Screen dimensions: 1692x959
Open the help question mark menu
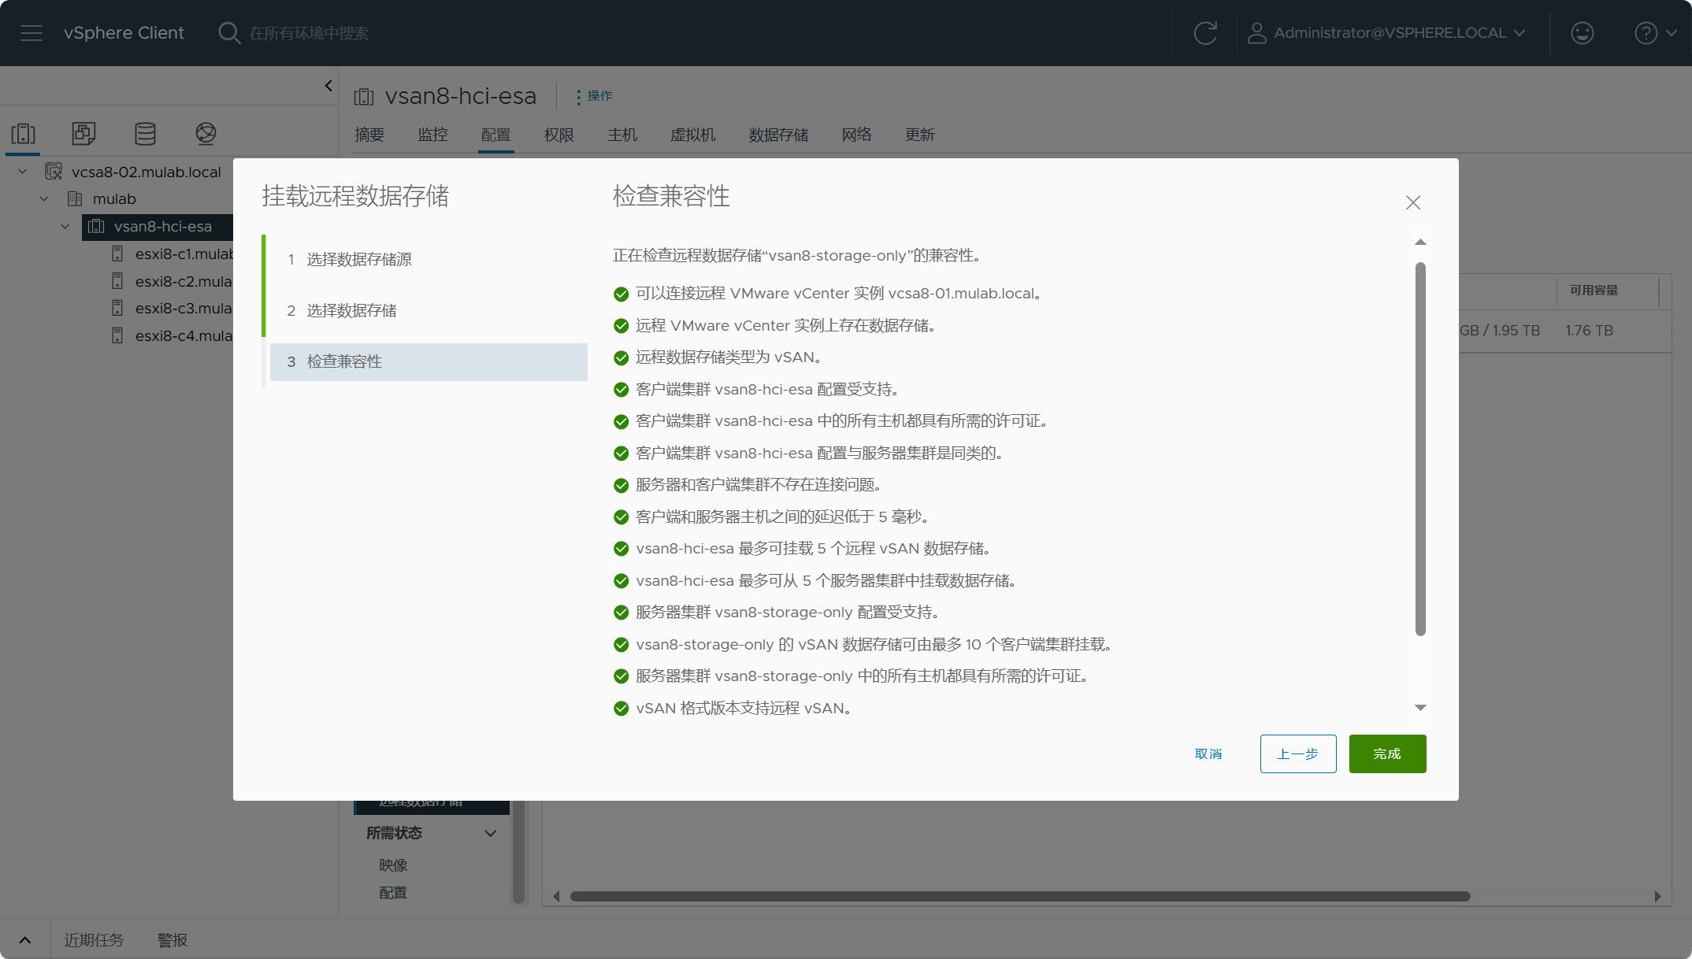pos(1656,33)
